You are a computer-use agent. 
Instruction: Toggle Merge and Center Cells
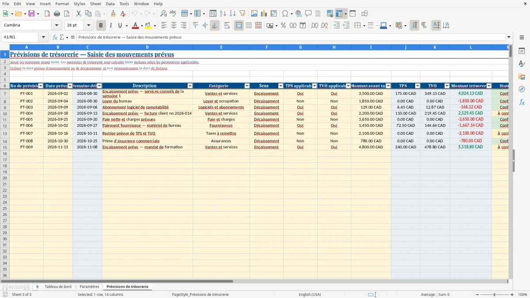pyautogui.click(x=239, y=26)
